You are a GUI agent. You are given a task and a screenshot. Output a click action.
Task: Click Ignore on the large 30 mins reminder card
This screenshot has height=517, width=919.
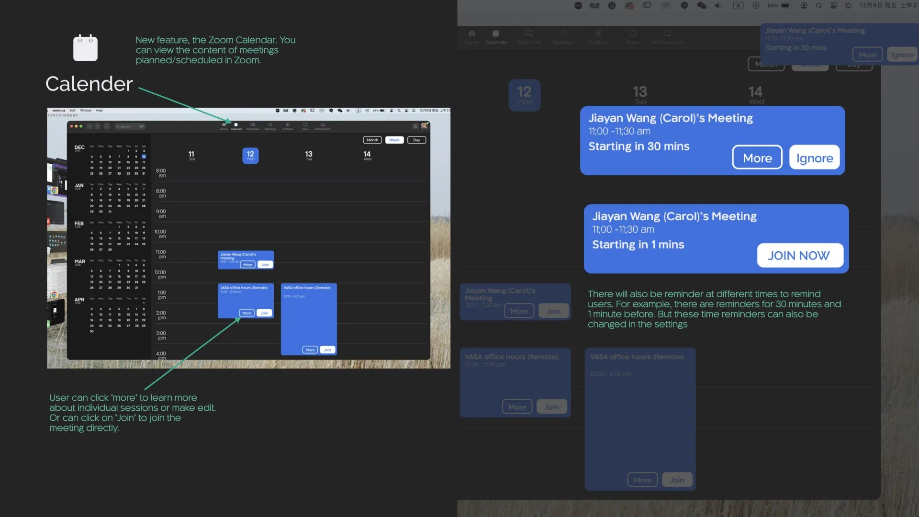click(x=814, y=157)
